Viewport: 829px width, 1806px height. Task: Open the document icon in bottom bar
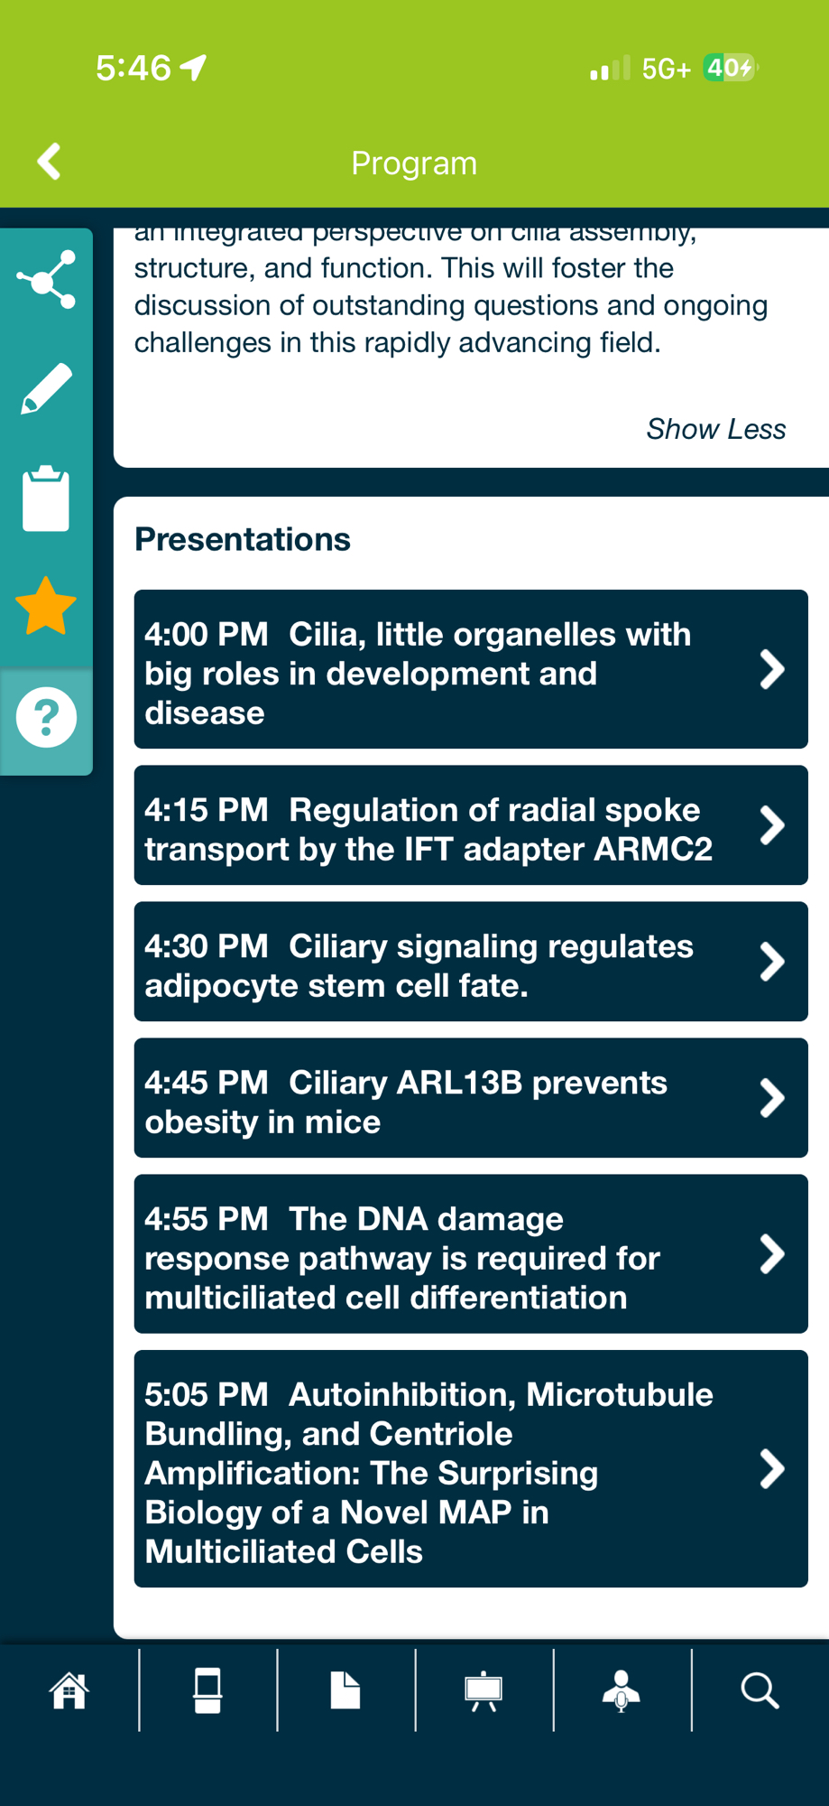tap(345, 1690)
